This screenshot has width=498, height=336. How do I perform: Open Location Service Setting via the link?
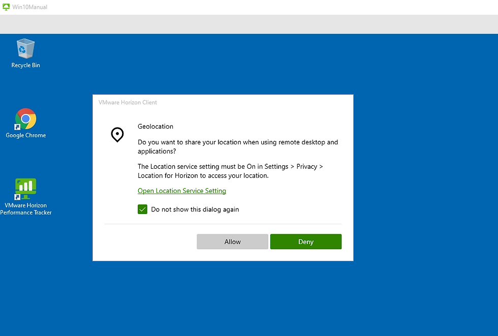[181, 191]
